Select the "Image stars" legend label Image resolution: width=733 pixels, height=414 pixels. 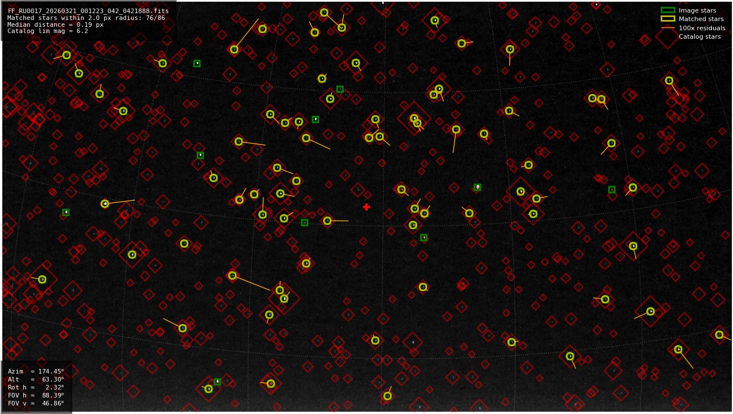coord(697,10)
